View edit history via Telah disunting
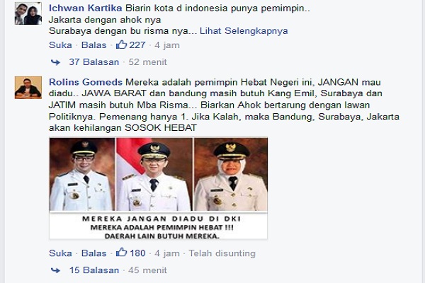Screen dimensions: 425x283 point(222,253)
